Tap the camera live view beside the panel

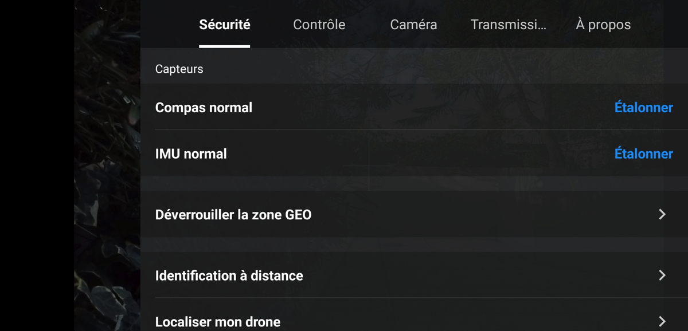click(x=107, y=165)
